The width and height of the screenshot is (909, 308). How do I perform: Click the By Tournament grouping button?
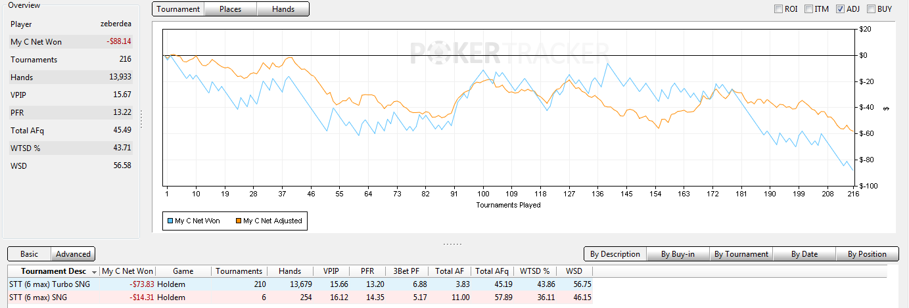741,254
